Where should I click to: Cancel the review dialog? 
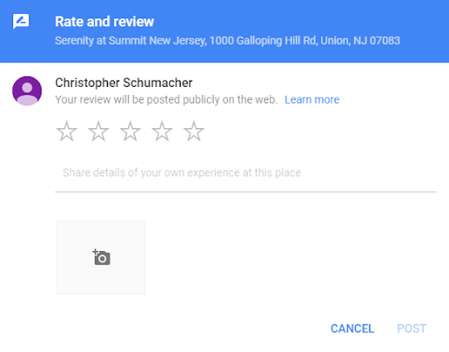[x=353, y=328]
